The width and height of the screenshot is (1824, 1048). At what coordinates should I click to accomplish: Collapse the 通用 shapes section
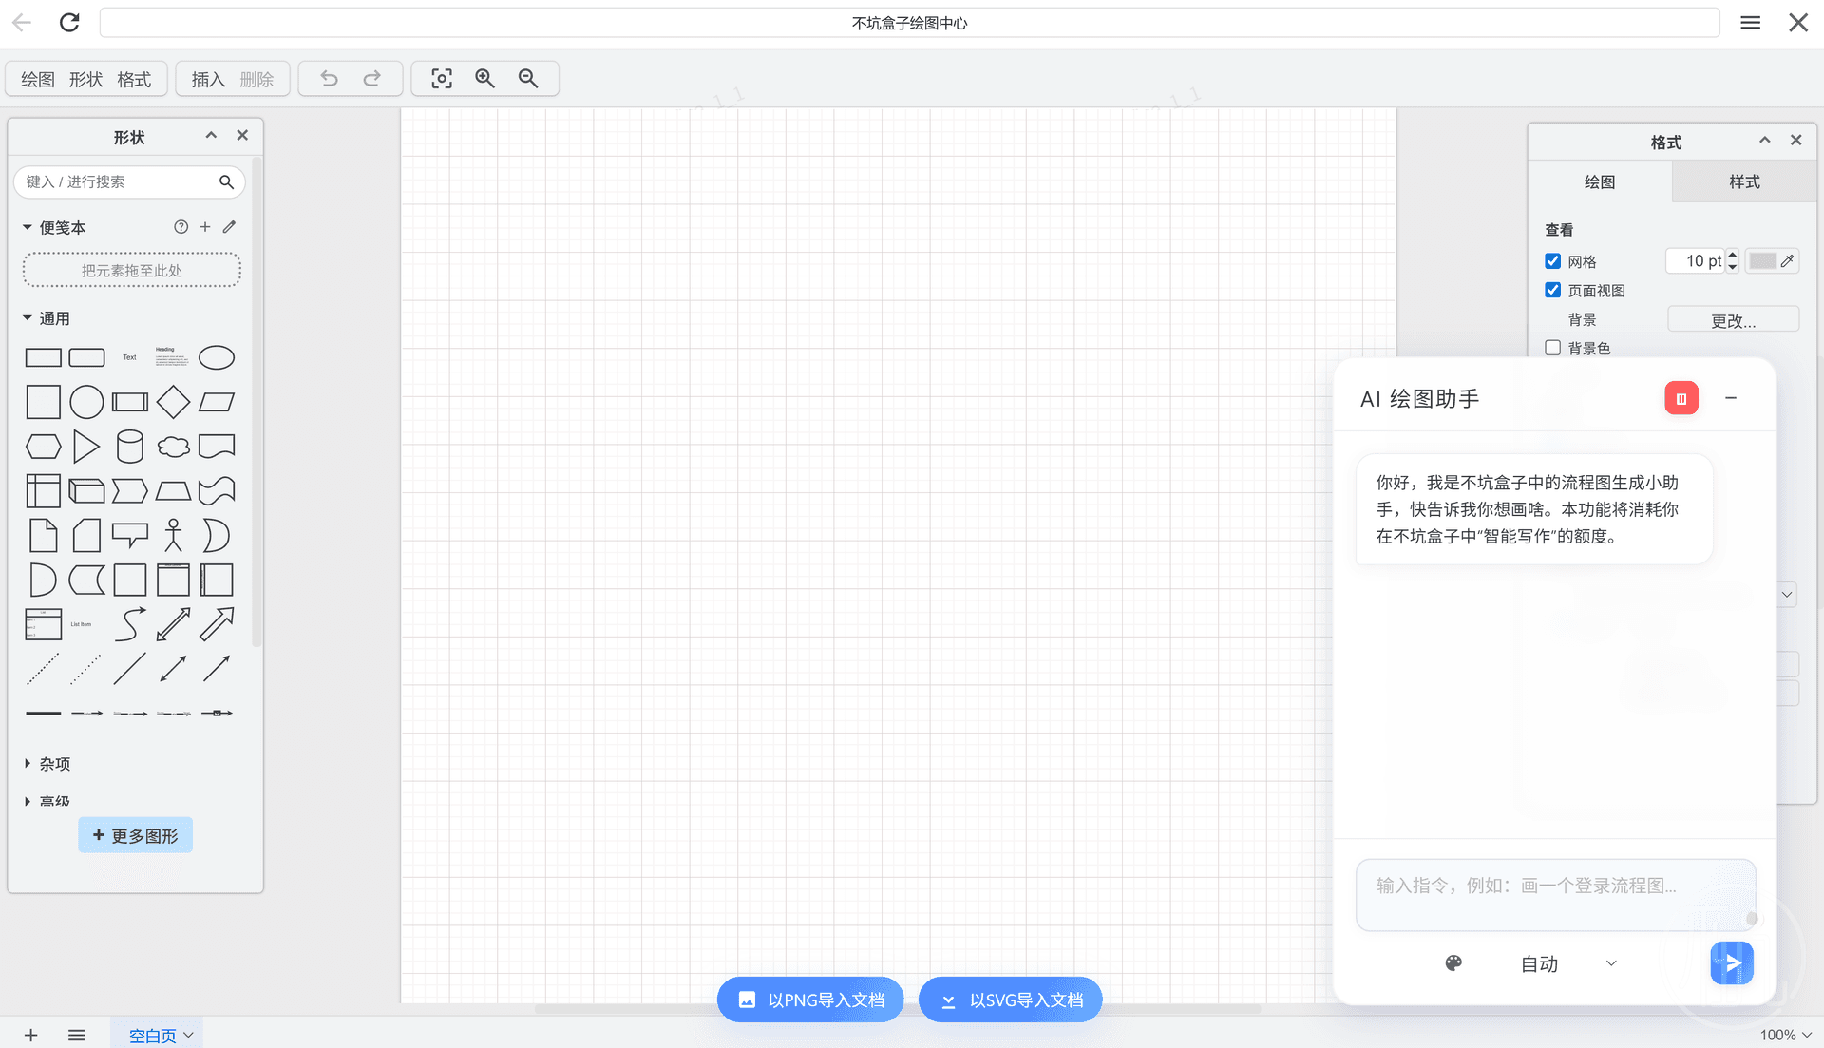click(x=54, y=318)
